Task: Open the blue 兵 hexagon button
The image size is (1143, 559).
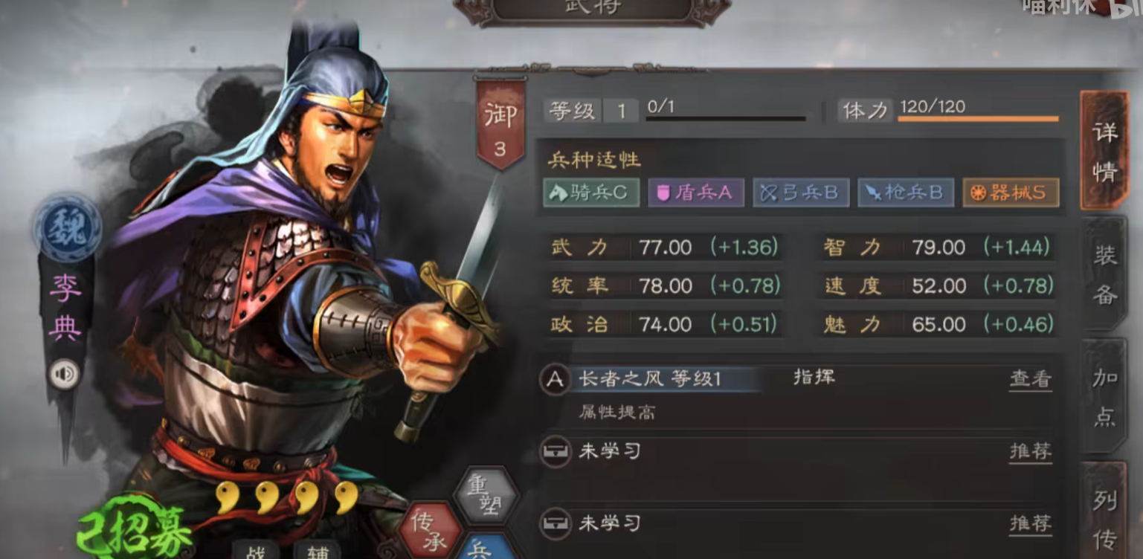Action: click(485, 549)
